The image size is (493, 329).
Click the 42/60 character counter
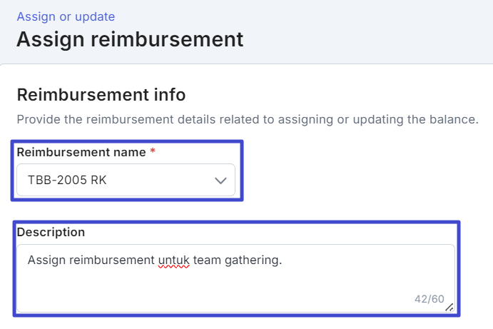click(430, 299)
